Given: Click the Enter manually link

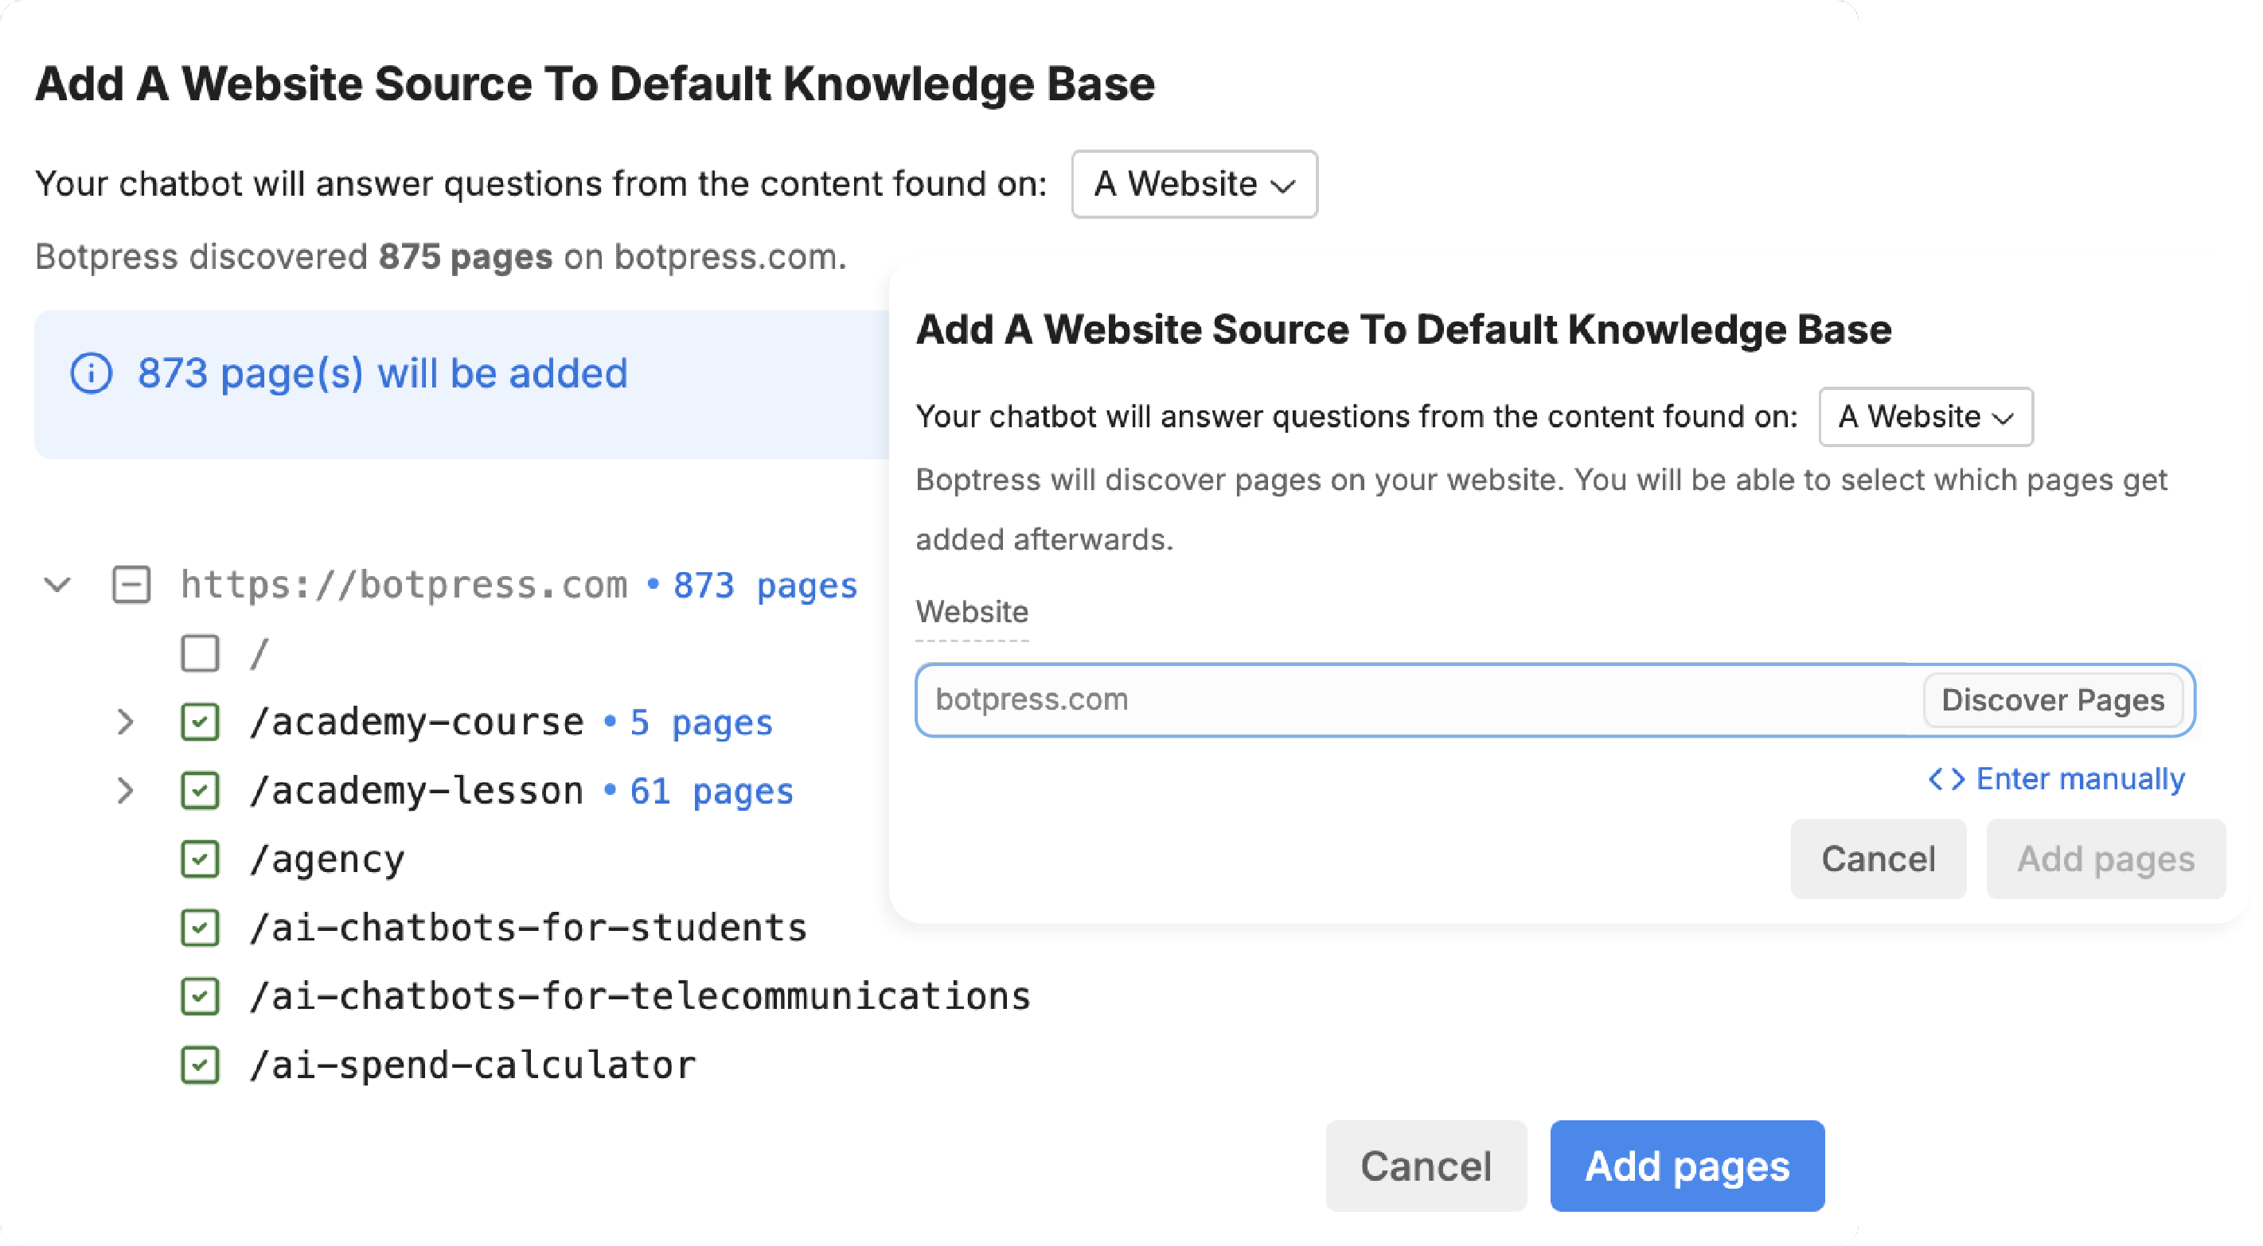Looking at the screenshot, I should 2079,779.
